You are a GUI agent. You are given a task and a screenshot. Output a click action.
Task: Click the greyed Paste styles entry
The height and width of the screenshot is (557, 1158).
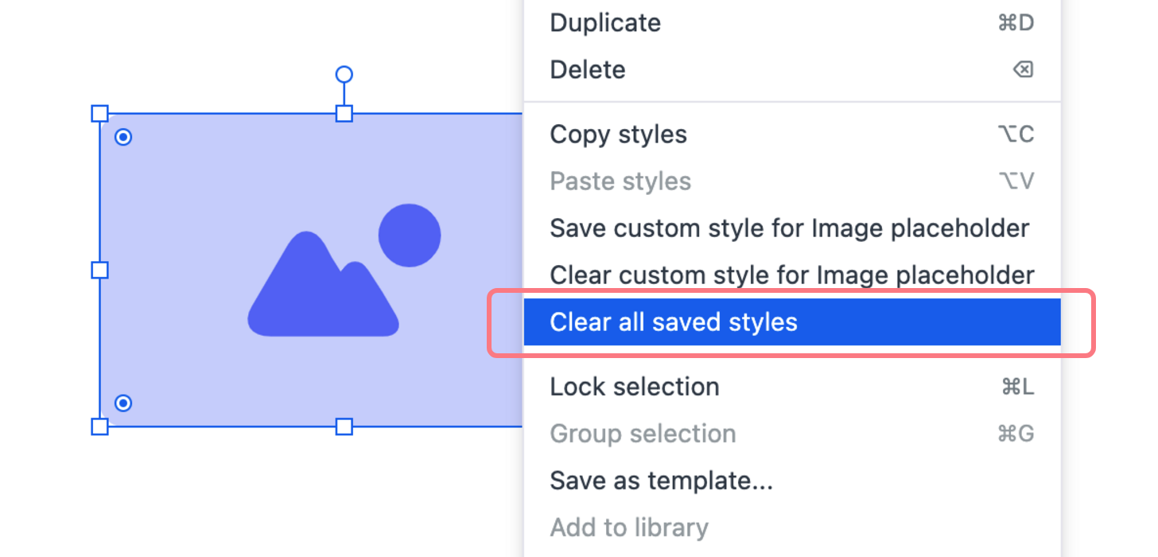[792, 181]
